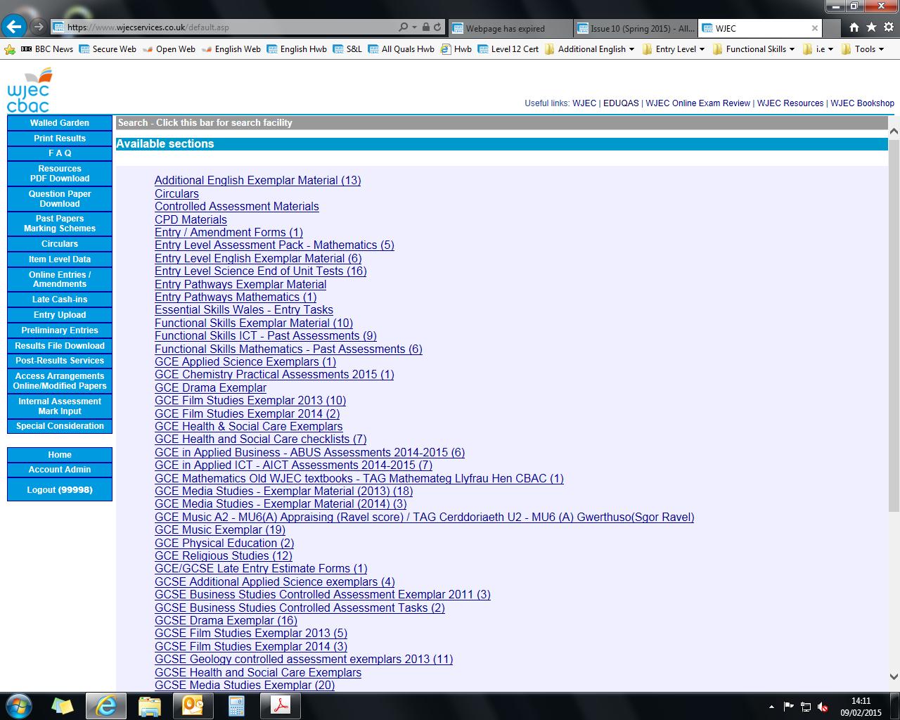Image resolution: width=900 pixels, height=720 pixels.
Task: Click the Action Center flag tray icon
Action: (789, 706)
